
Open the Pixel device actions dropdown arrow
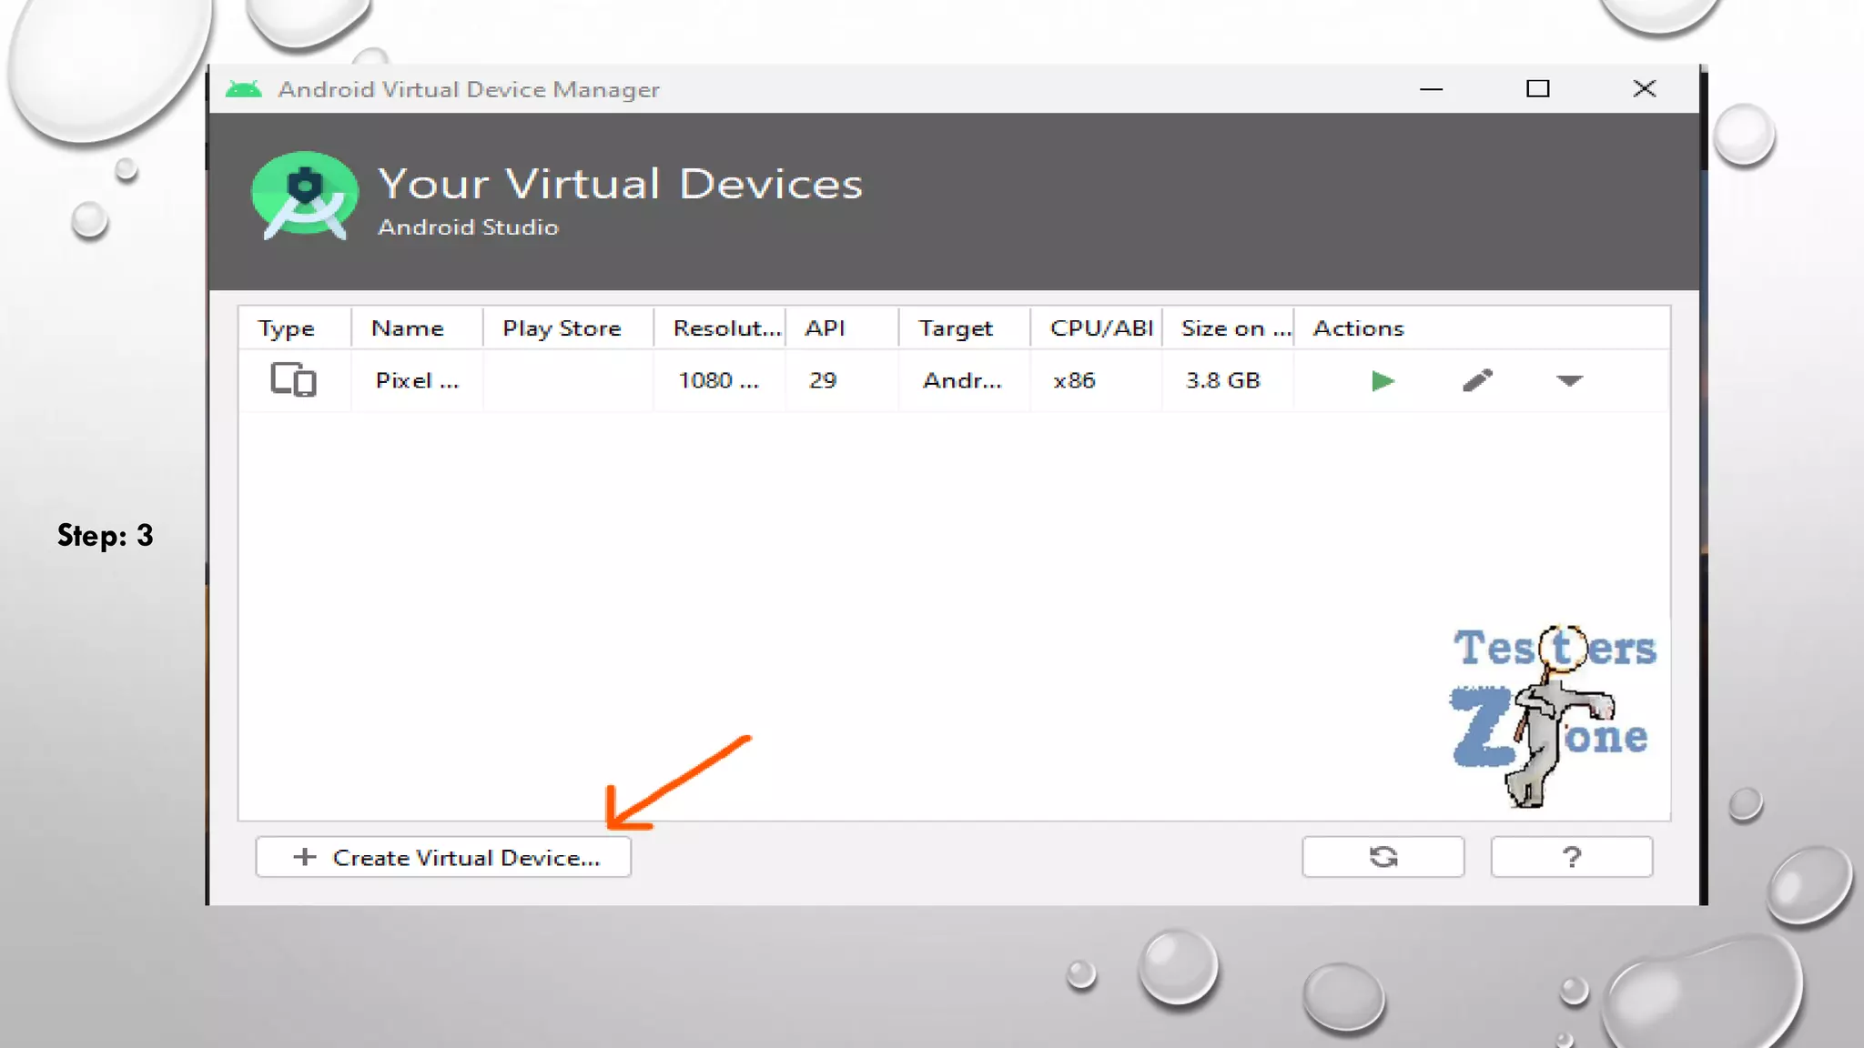tap(1569, 381)
